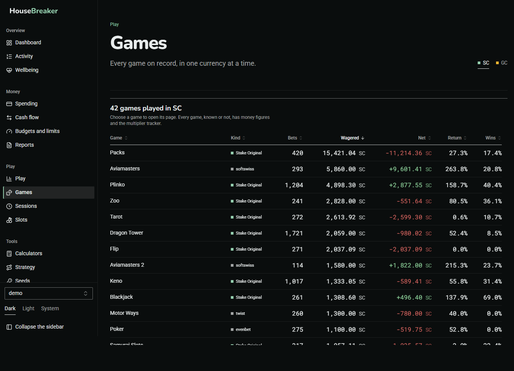The image size is (514, 371).
Task: Switch currency to GC
Action: click(502, 63)
